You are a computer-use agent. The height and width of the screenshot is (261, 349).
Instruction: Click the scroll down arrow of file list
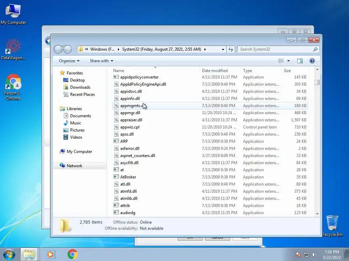point(317,214)
